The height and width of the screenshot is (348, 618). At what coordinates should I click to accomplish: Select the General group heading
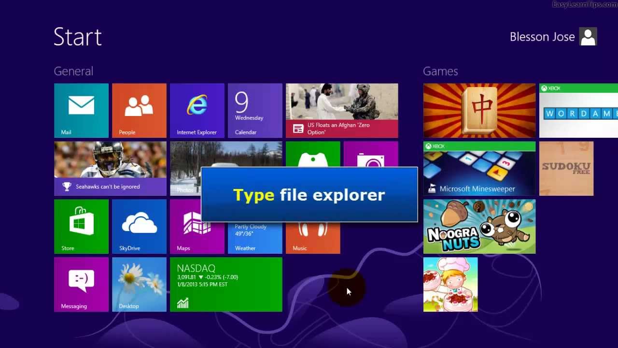[x=73, y=71]
